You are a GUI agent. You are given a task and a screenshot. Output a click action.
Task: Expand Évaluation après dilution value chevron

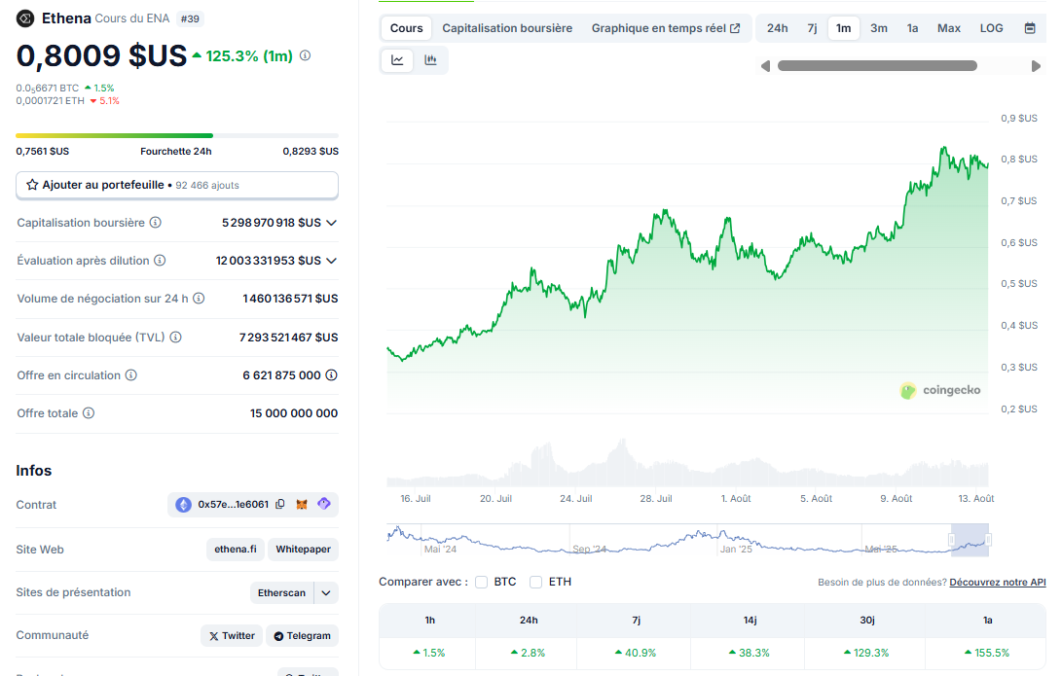331,261
